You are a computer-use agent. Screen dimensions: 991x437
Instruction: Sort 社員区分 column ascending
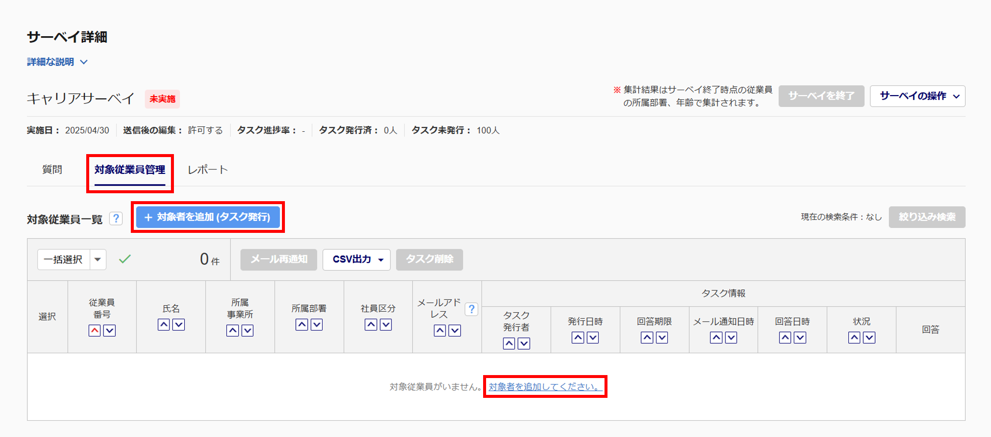(x=371, y=325)
